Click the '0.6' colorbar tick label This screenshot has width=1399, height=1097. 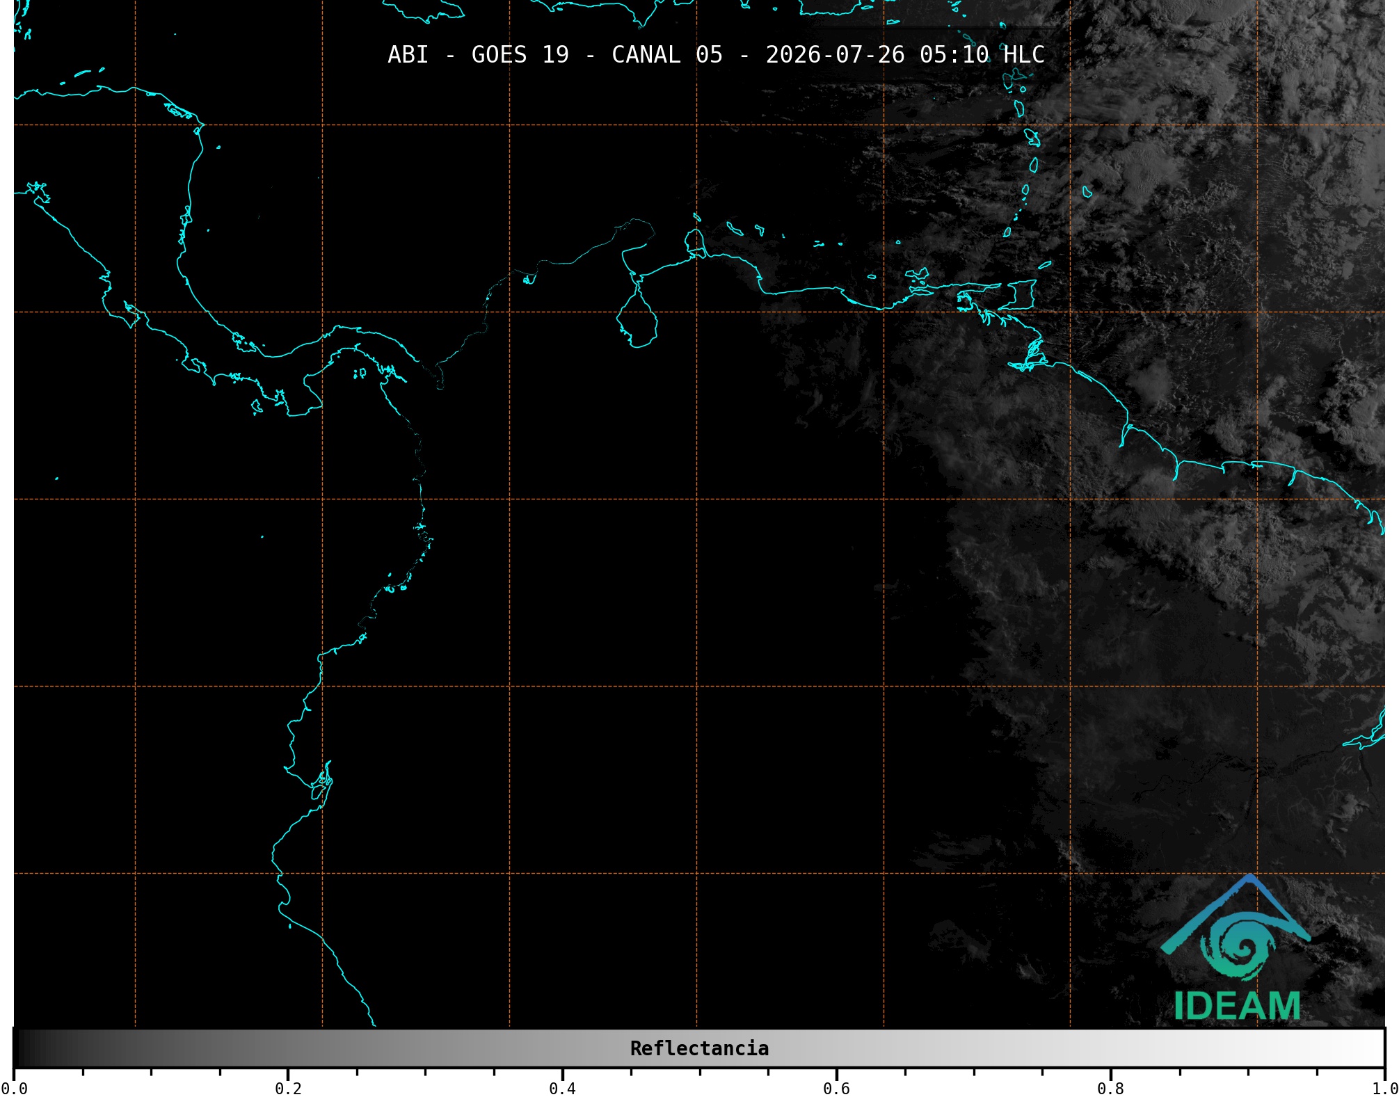coord(836,1089)
